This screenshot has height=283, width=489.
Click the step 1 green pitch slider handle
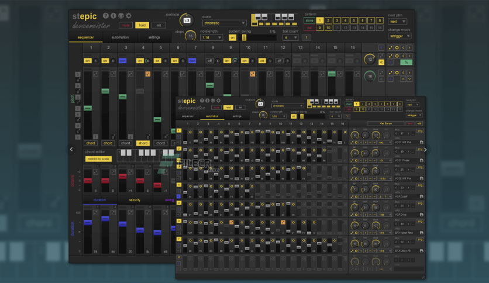[x=88, y=108]
